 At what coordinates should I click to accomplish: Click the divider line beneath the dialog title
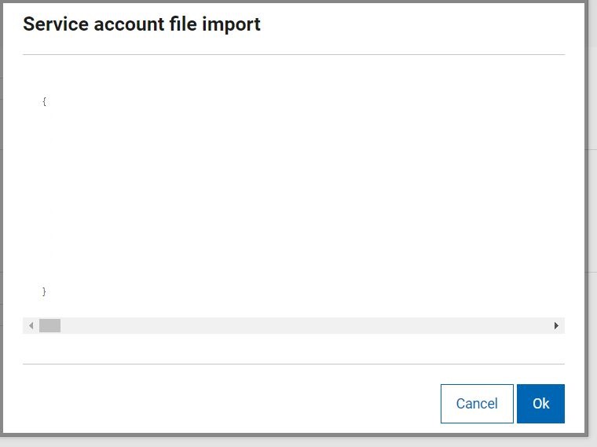pos(294,54)
